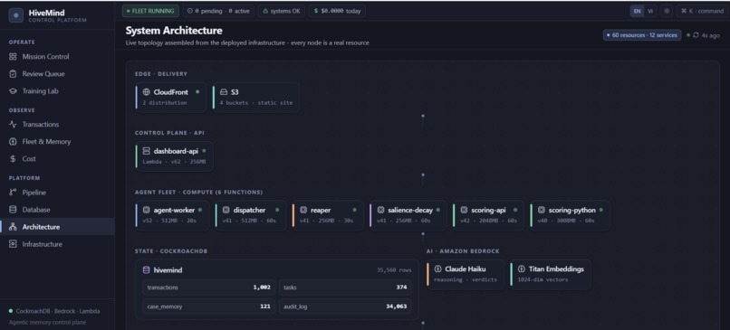Select the dashboard-api node card
This screenshot has width=730, height=330.
[174, 156]
